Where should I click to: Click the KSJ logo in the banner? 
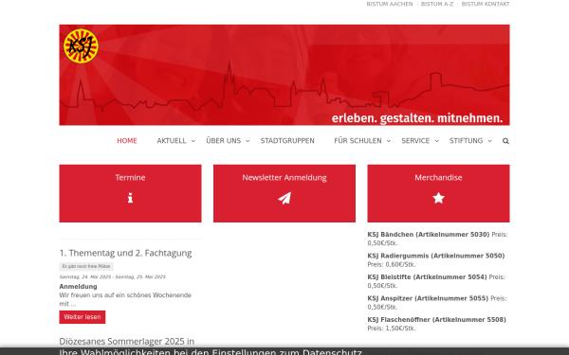pos(81,46)
